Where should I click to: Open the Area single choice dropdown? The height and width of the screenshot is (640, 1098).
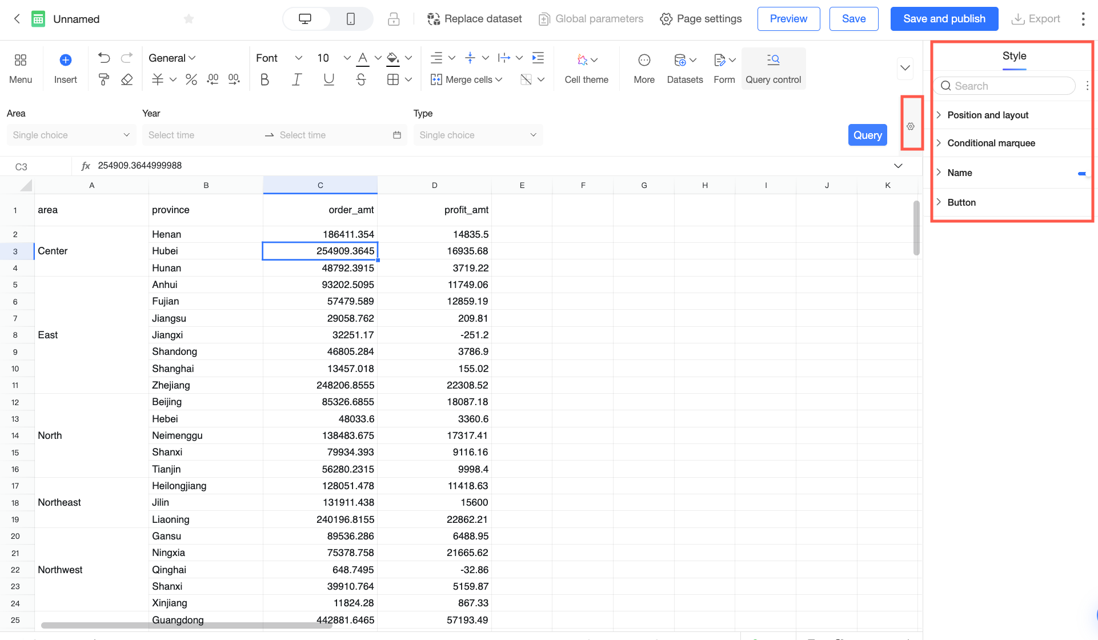(x=71, y=135)
